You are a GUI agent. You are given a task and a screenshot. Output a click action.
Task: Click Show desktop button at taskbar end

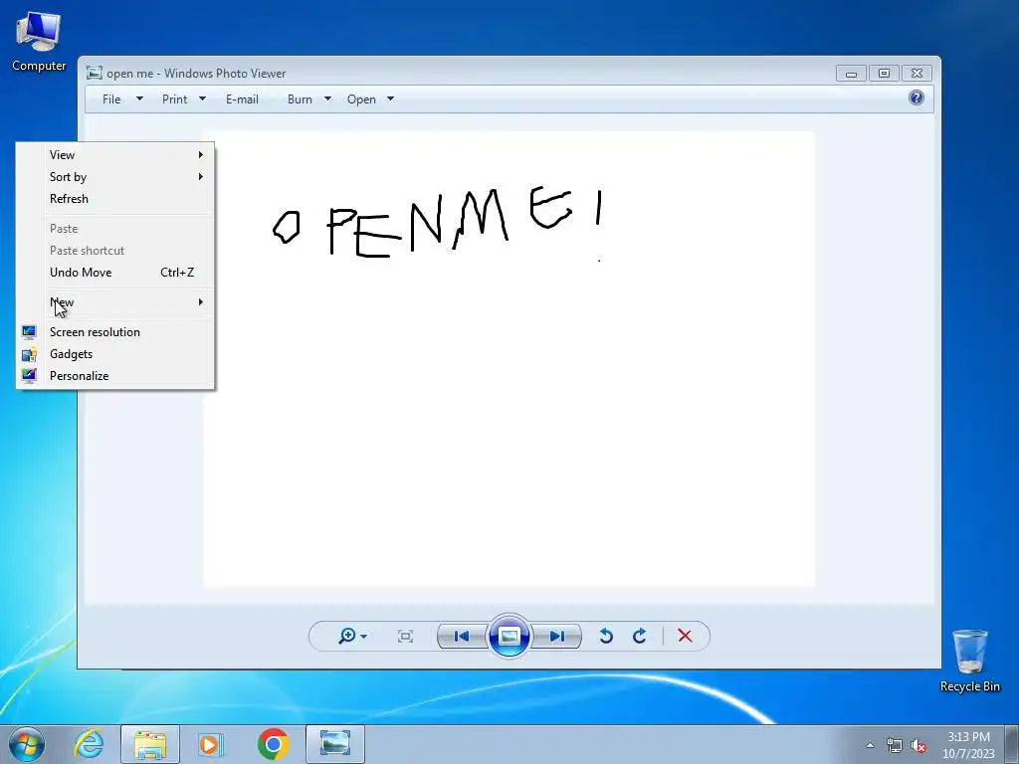click(1012, 744)
